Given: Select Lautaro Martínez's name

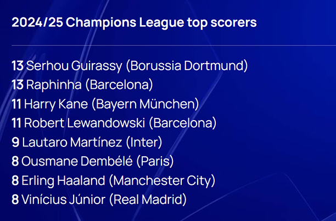Looking at the screenshot, I should (72, 143).
